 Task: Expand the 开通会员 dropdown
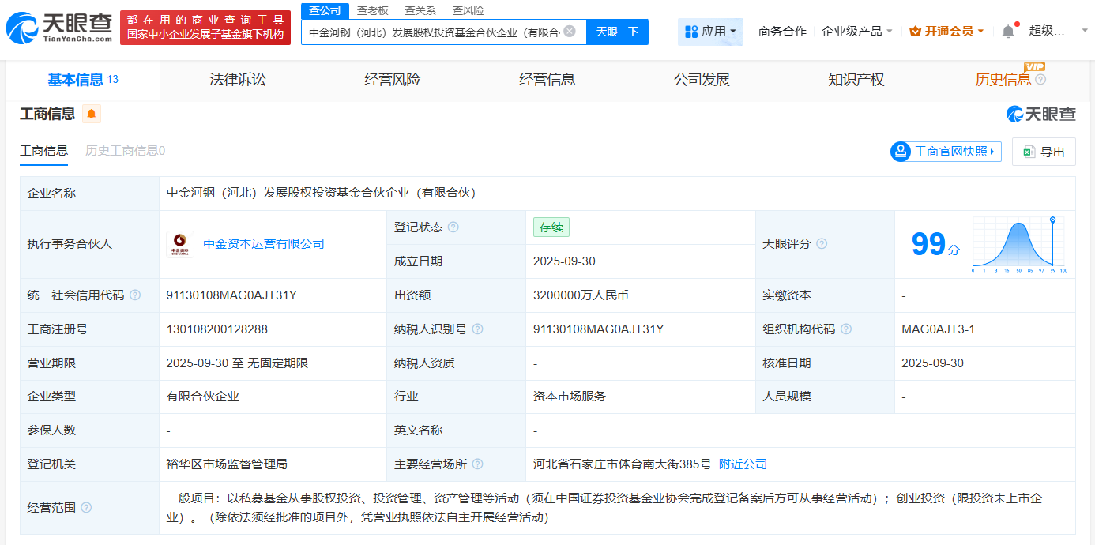946,32
